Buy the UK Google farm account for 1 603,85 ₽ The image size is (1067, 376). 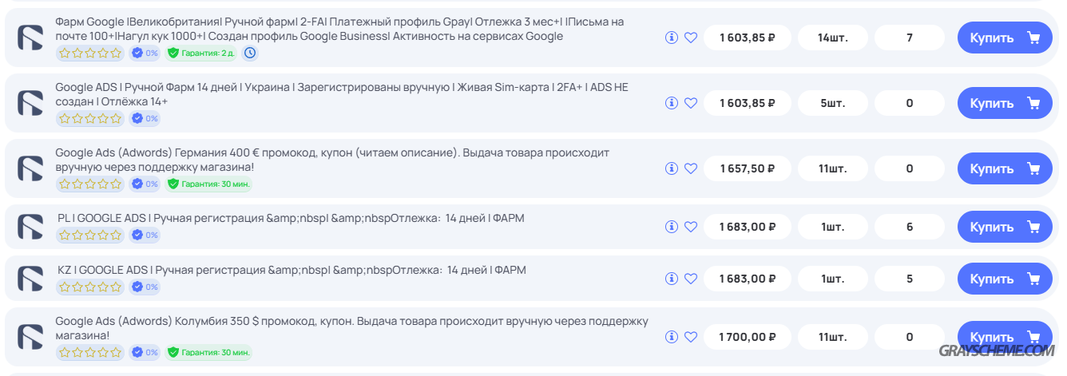[1005, 38]
